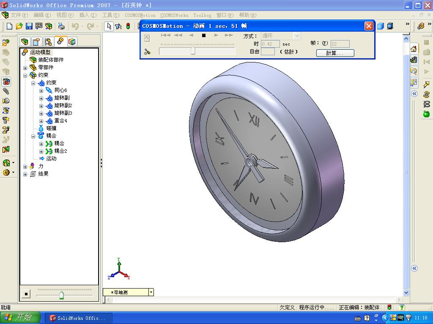Click the wireless network tray icon

tap(408, 318)
